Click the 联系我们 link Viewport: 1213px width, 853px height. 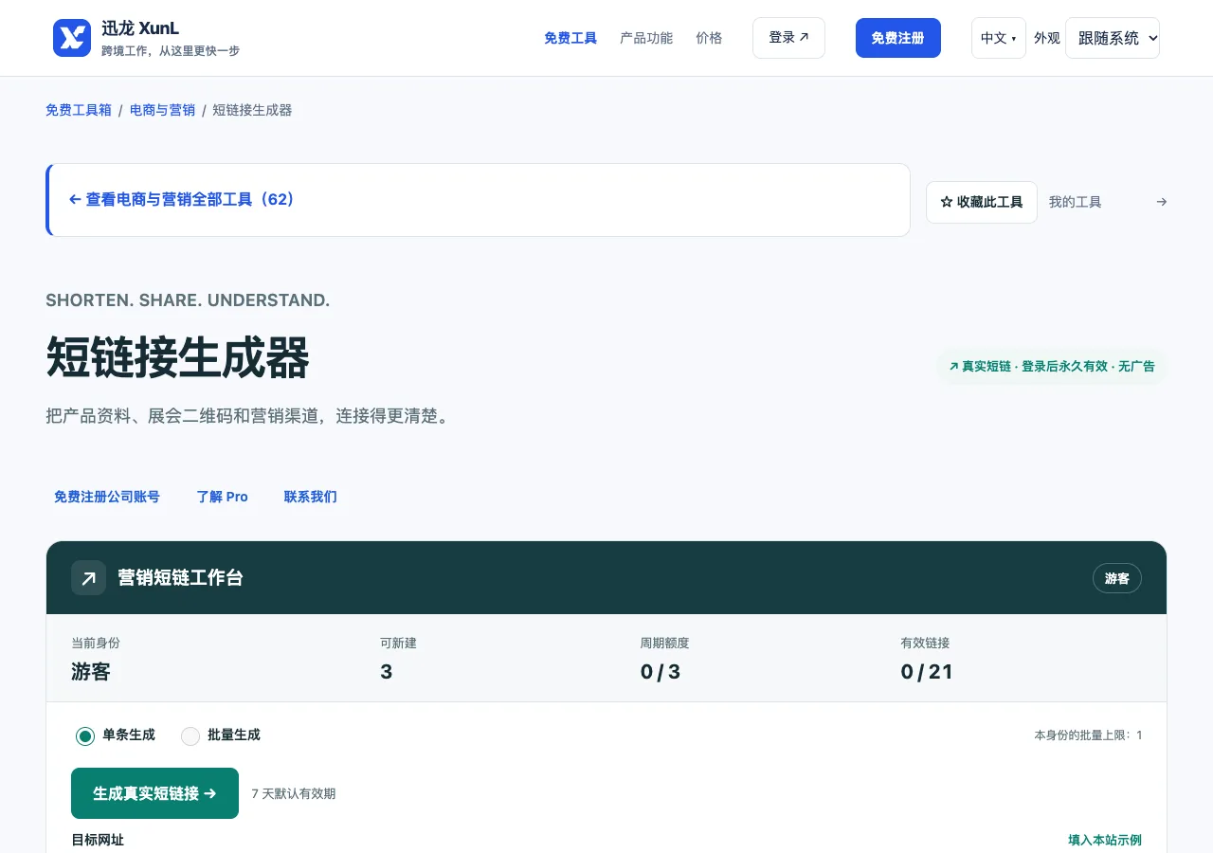point(311,497)
